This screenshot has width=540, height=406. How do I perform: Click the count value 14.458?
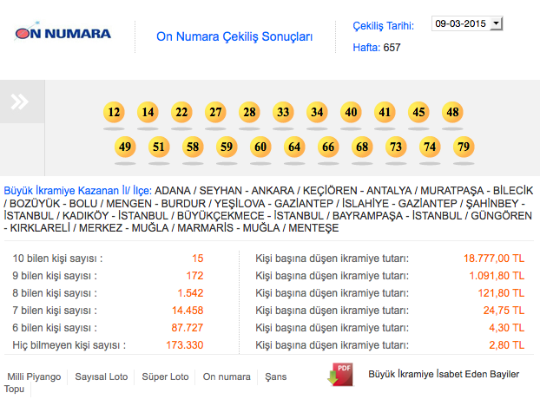pos(188,311)
